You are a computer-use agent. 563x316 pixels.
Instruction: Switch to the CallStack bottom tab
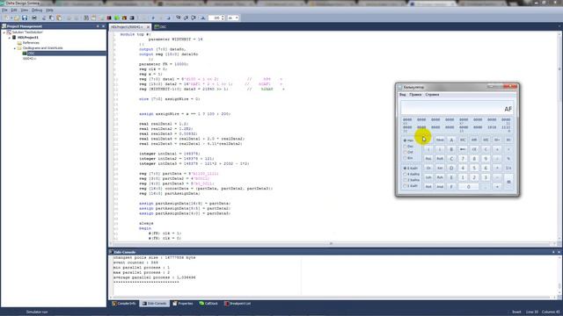pos(208,304)
